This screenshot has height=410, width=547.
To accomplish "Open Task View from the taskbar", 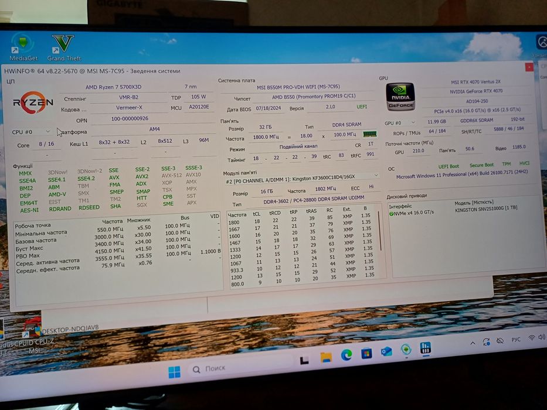I will click(304, 360).
